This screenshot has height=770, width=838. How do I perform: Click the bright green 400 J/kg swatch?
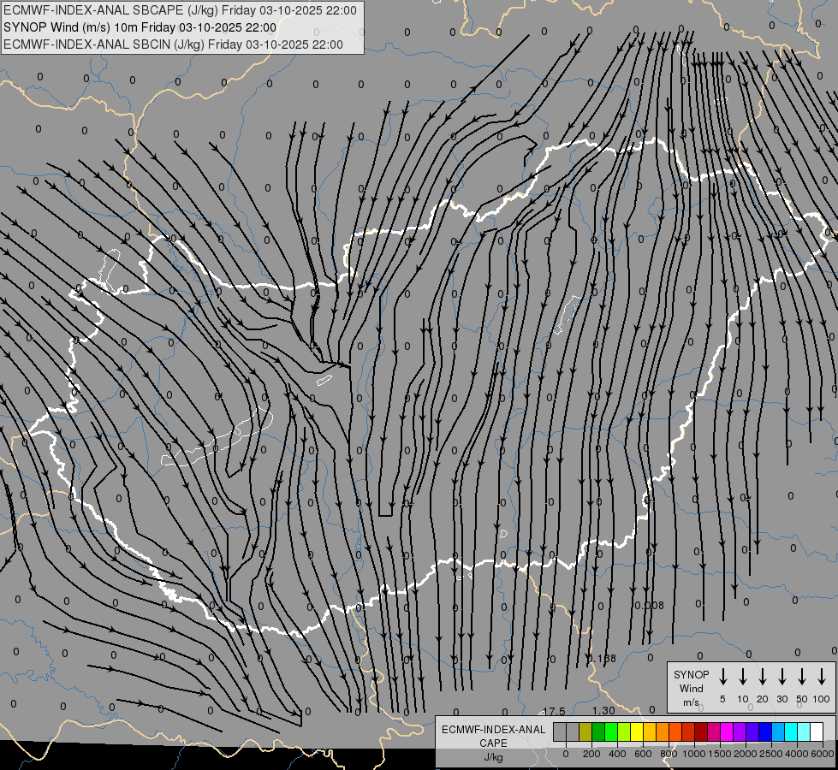click(611, 732)
